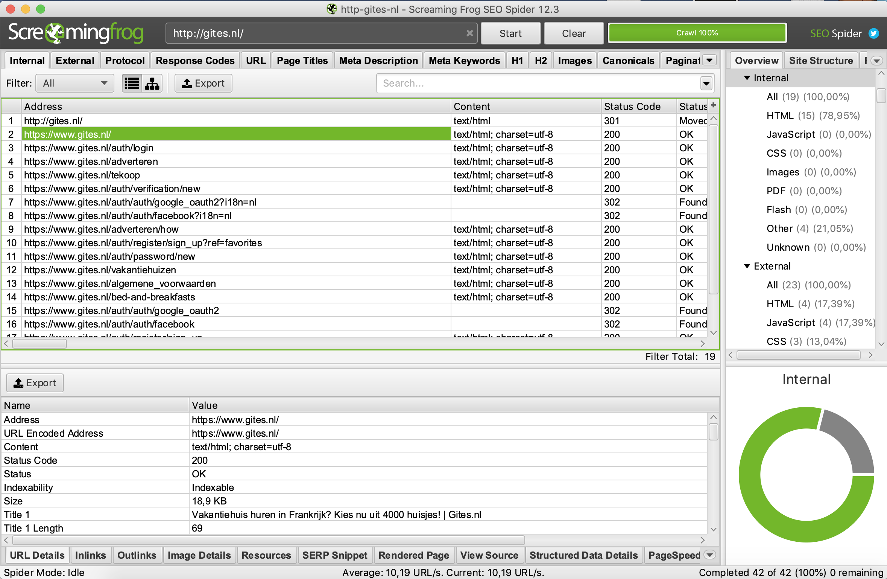Screen dimensions: 887x579
Task: Open the Response Codes tab
Action: pos(195,61)
